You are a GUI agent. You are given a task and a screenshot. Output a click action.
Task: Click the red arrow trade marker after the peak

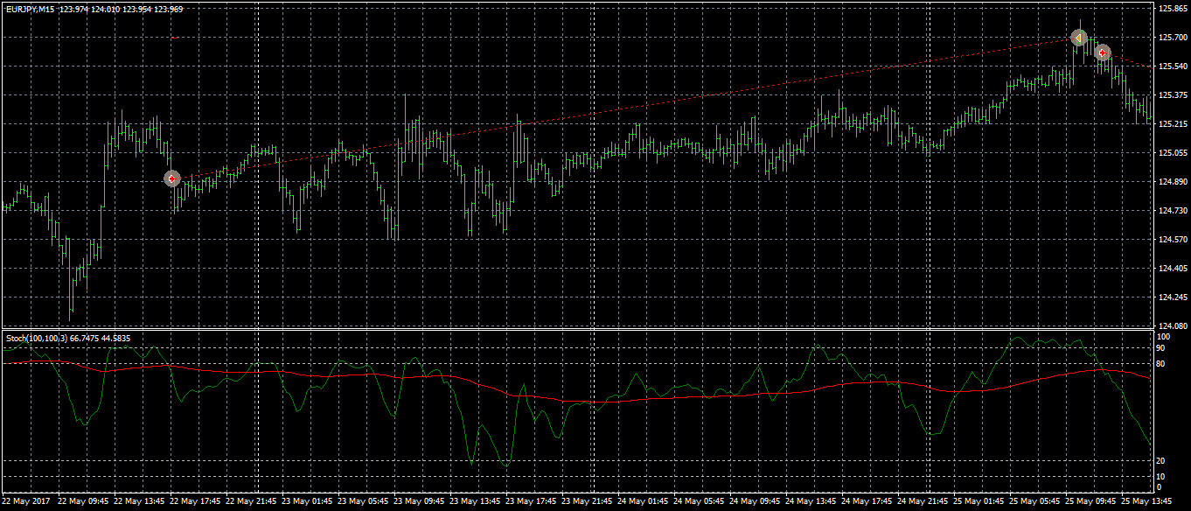1103,52
